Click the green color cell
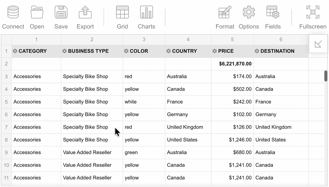The width and height of the screenshot is (329, 187). coord(144,153)
